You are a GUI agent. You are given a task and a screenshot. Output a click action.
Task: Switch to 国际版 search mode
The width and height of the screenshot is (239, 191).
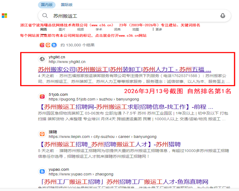(x=66, y=5)
